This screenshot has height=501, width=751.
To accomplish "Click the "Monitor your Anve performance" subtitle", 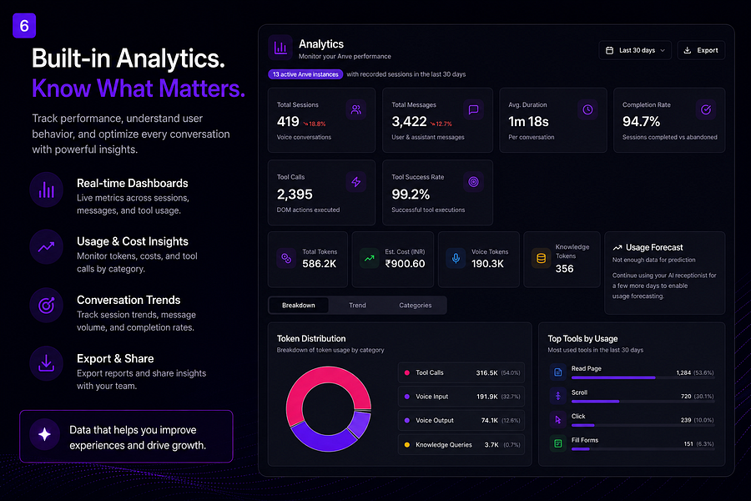I will (345, 57).
